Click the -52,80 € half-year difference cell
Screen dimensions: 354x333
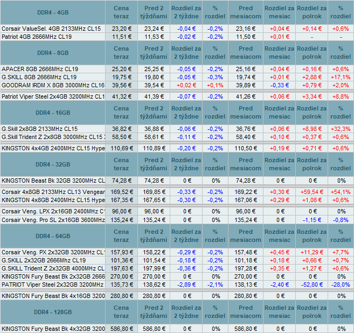(312, 285)
